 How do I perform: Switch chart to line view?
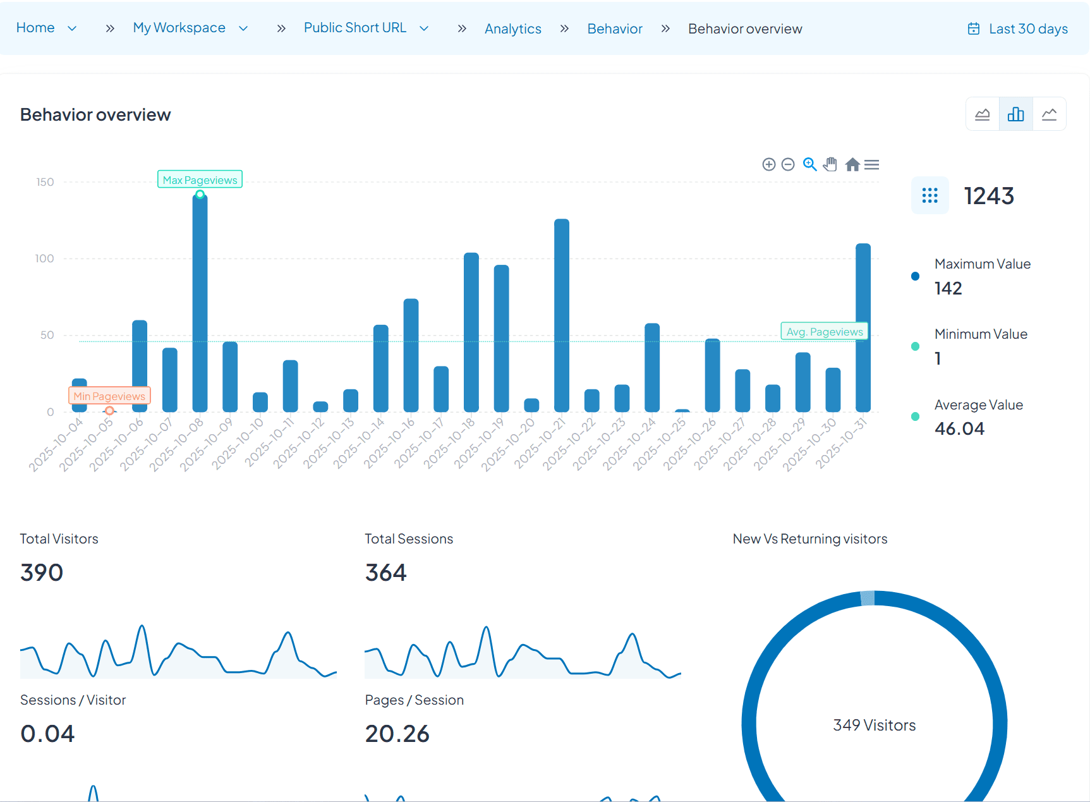pyautogui.click(x=1050, y=114)
